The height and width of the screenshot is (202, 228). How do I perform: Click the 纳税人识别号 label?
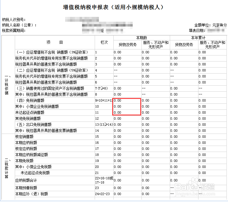click(14, 20)
